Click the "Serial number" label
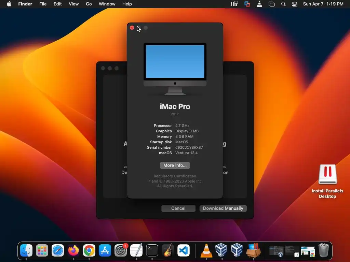The image size is (350, 262). coord(159,147)
